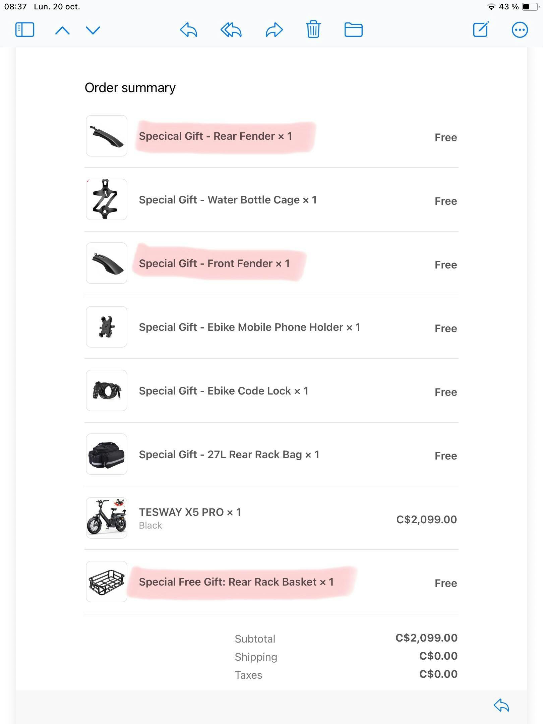Go to next message with down chevron
543x724 pixels.
[x=93, y=31]
